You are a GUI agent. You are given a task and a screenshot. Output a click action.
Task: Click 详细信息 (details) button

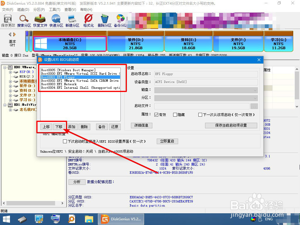(142, 125)
